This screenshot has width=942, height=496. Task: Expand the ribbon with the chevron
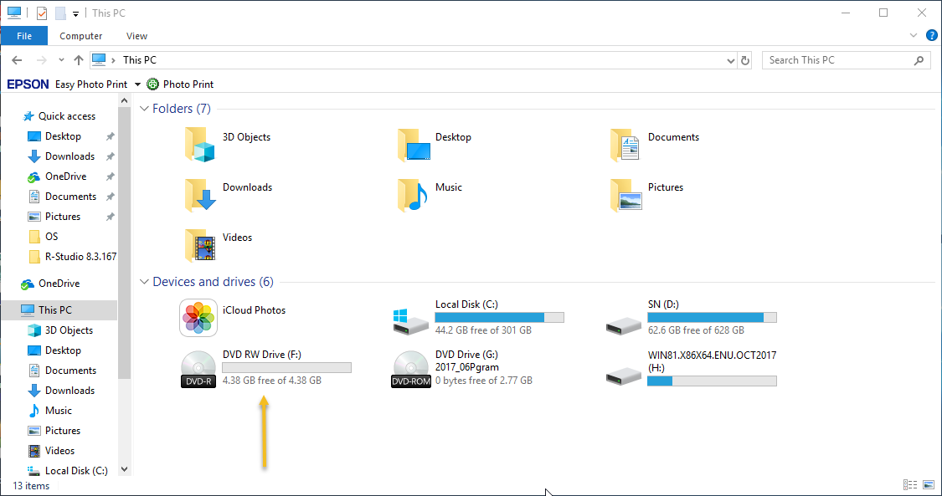[x=914, y=36]
